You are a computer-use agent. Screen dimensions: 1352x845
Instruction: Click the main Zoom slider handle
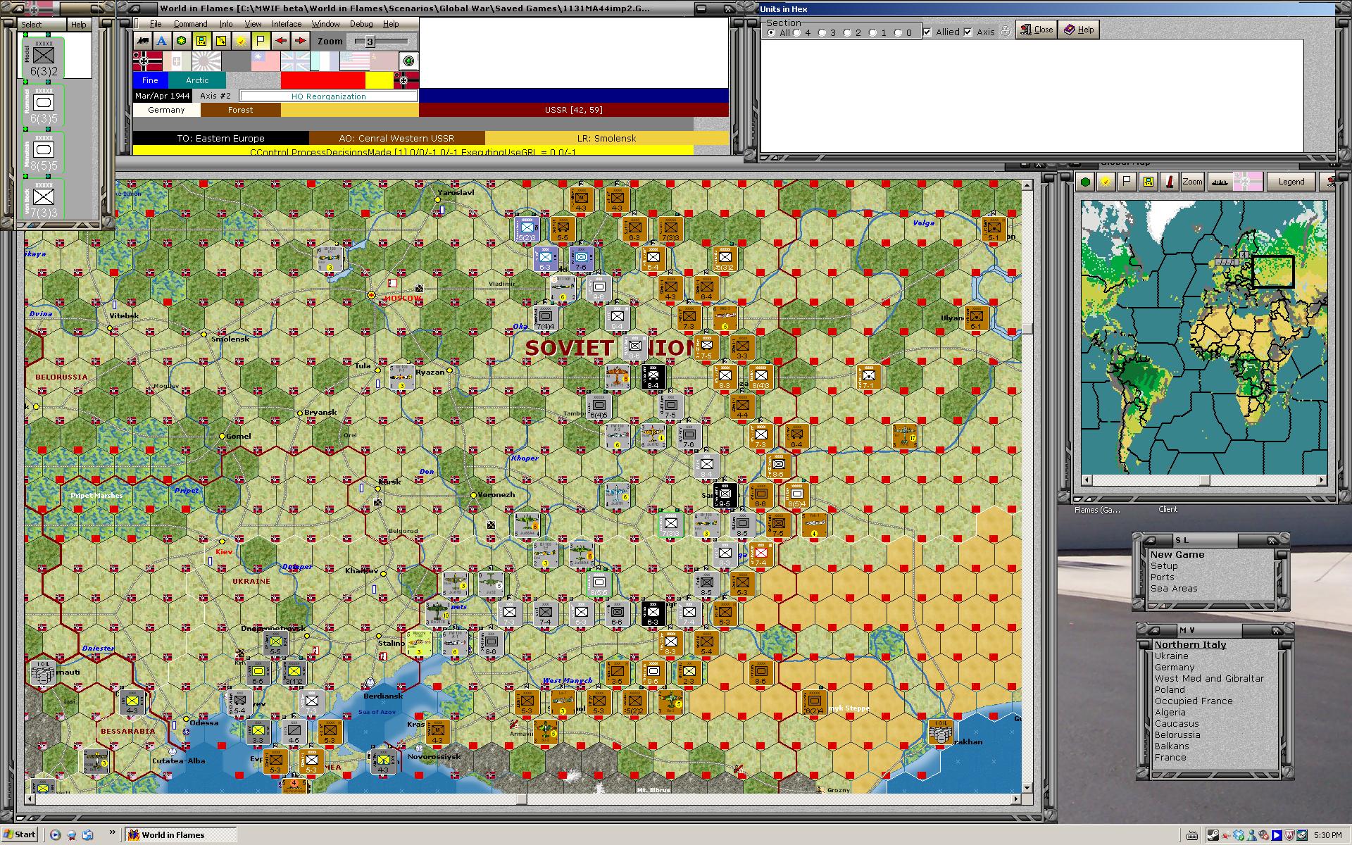point(370,42)
